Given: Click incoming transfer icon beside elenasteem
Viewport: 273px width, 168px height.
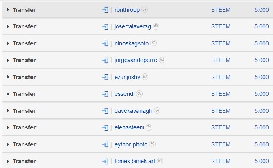Looking at the screenshot, I should (105, 128).
